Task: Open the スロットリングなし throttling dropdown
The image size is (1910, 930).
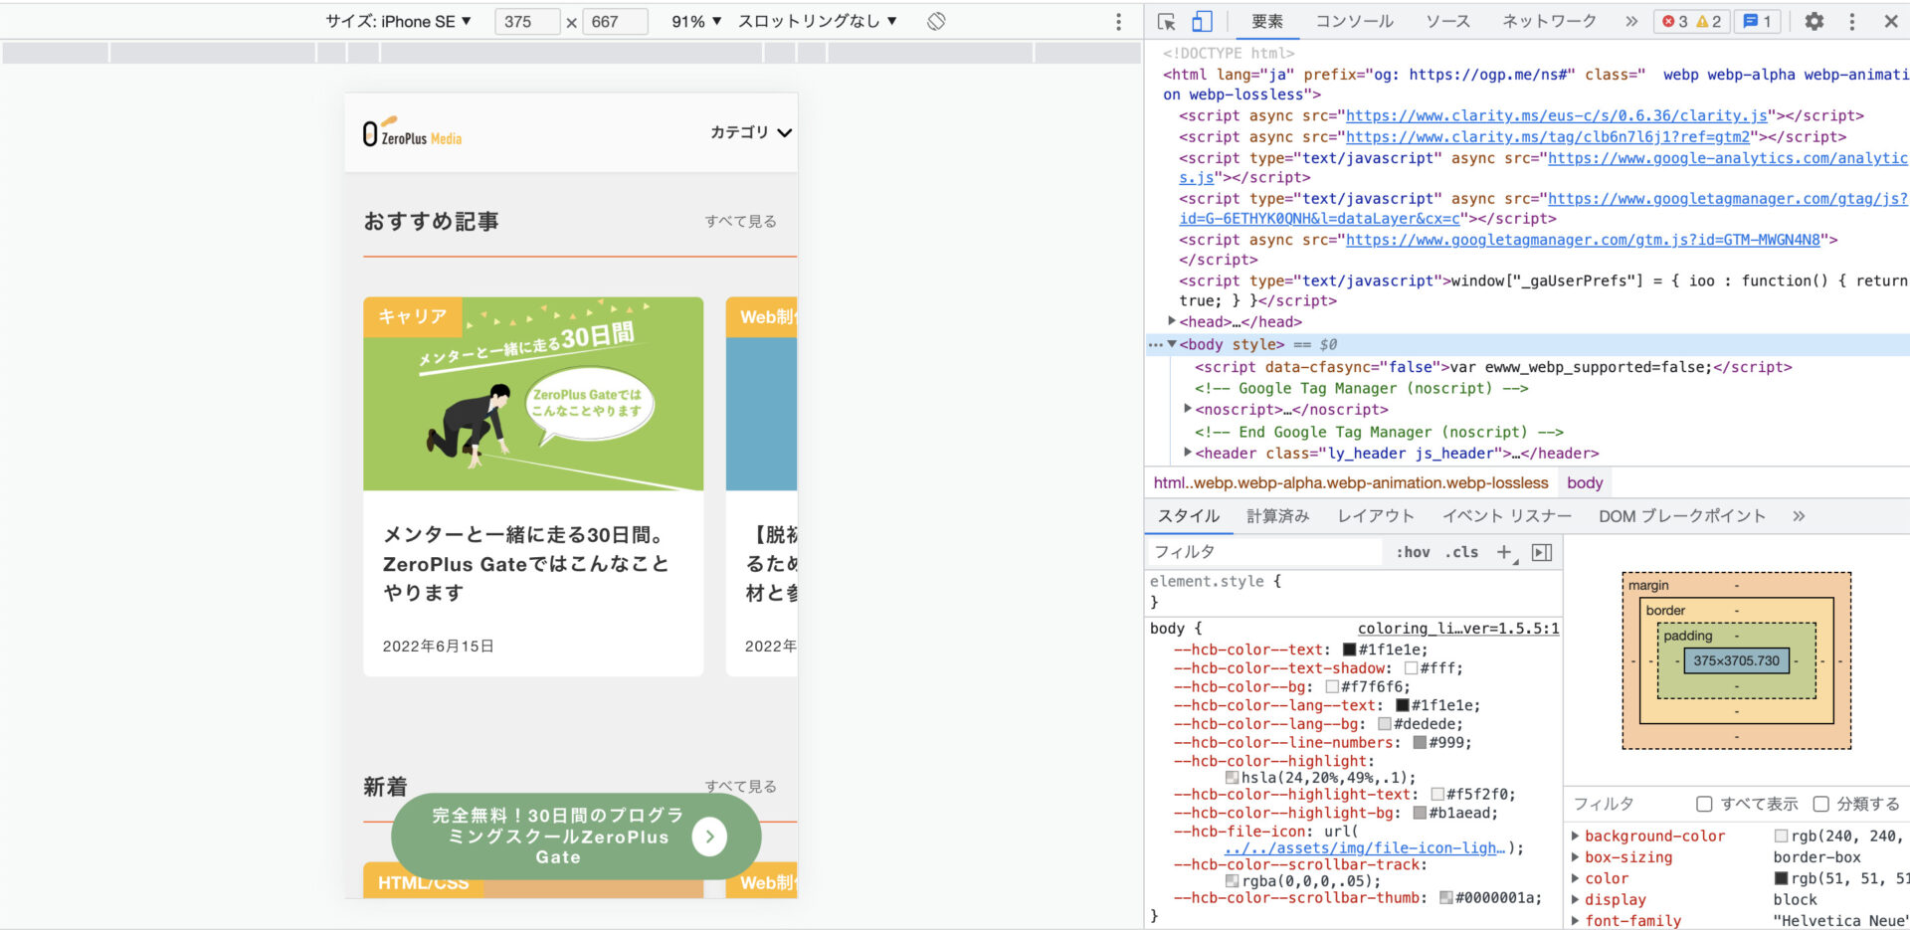Action: coord(818,21)
